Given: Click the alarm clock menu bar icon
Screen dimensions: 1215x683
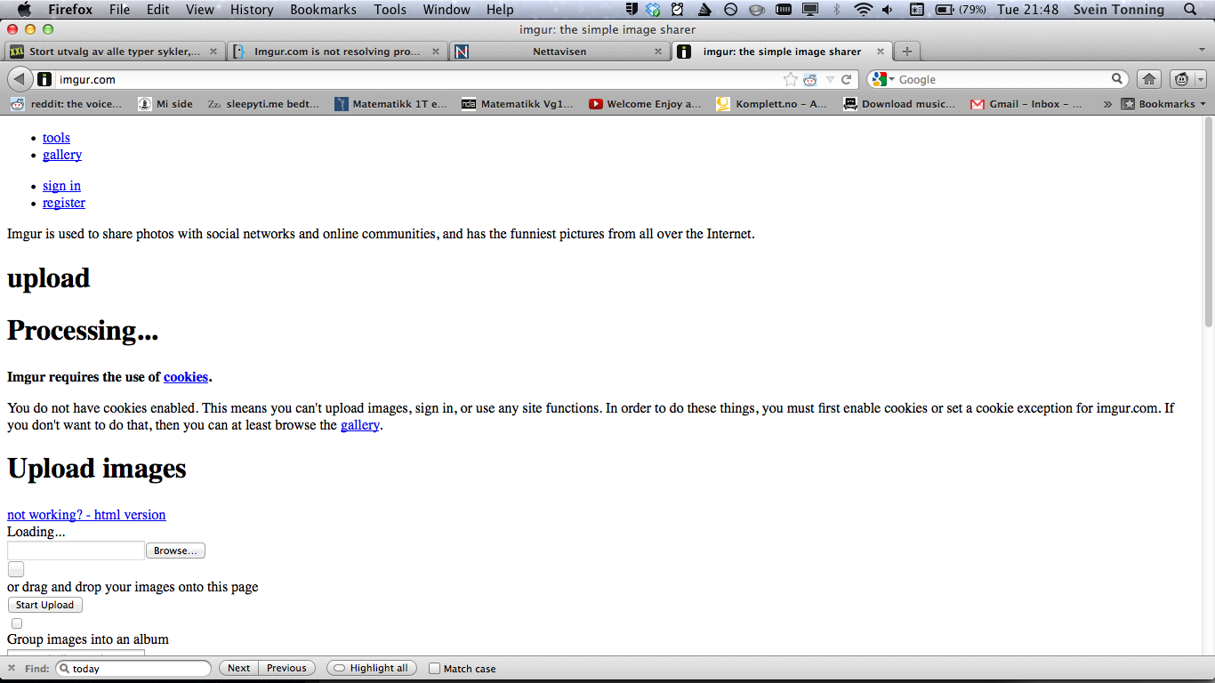Looking at the screenshot, I should [x=678, y=10].
